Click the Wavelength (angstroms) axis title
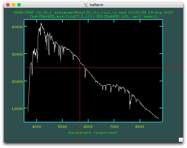The height and width of the screenshot is (148, 187). pos(93,133)
